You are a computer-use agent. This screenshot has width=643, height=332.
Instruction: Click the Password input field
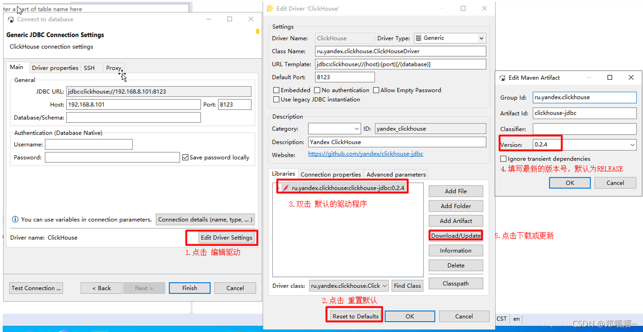tap(112, 157)
